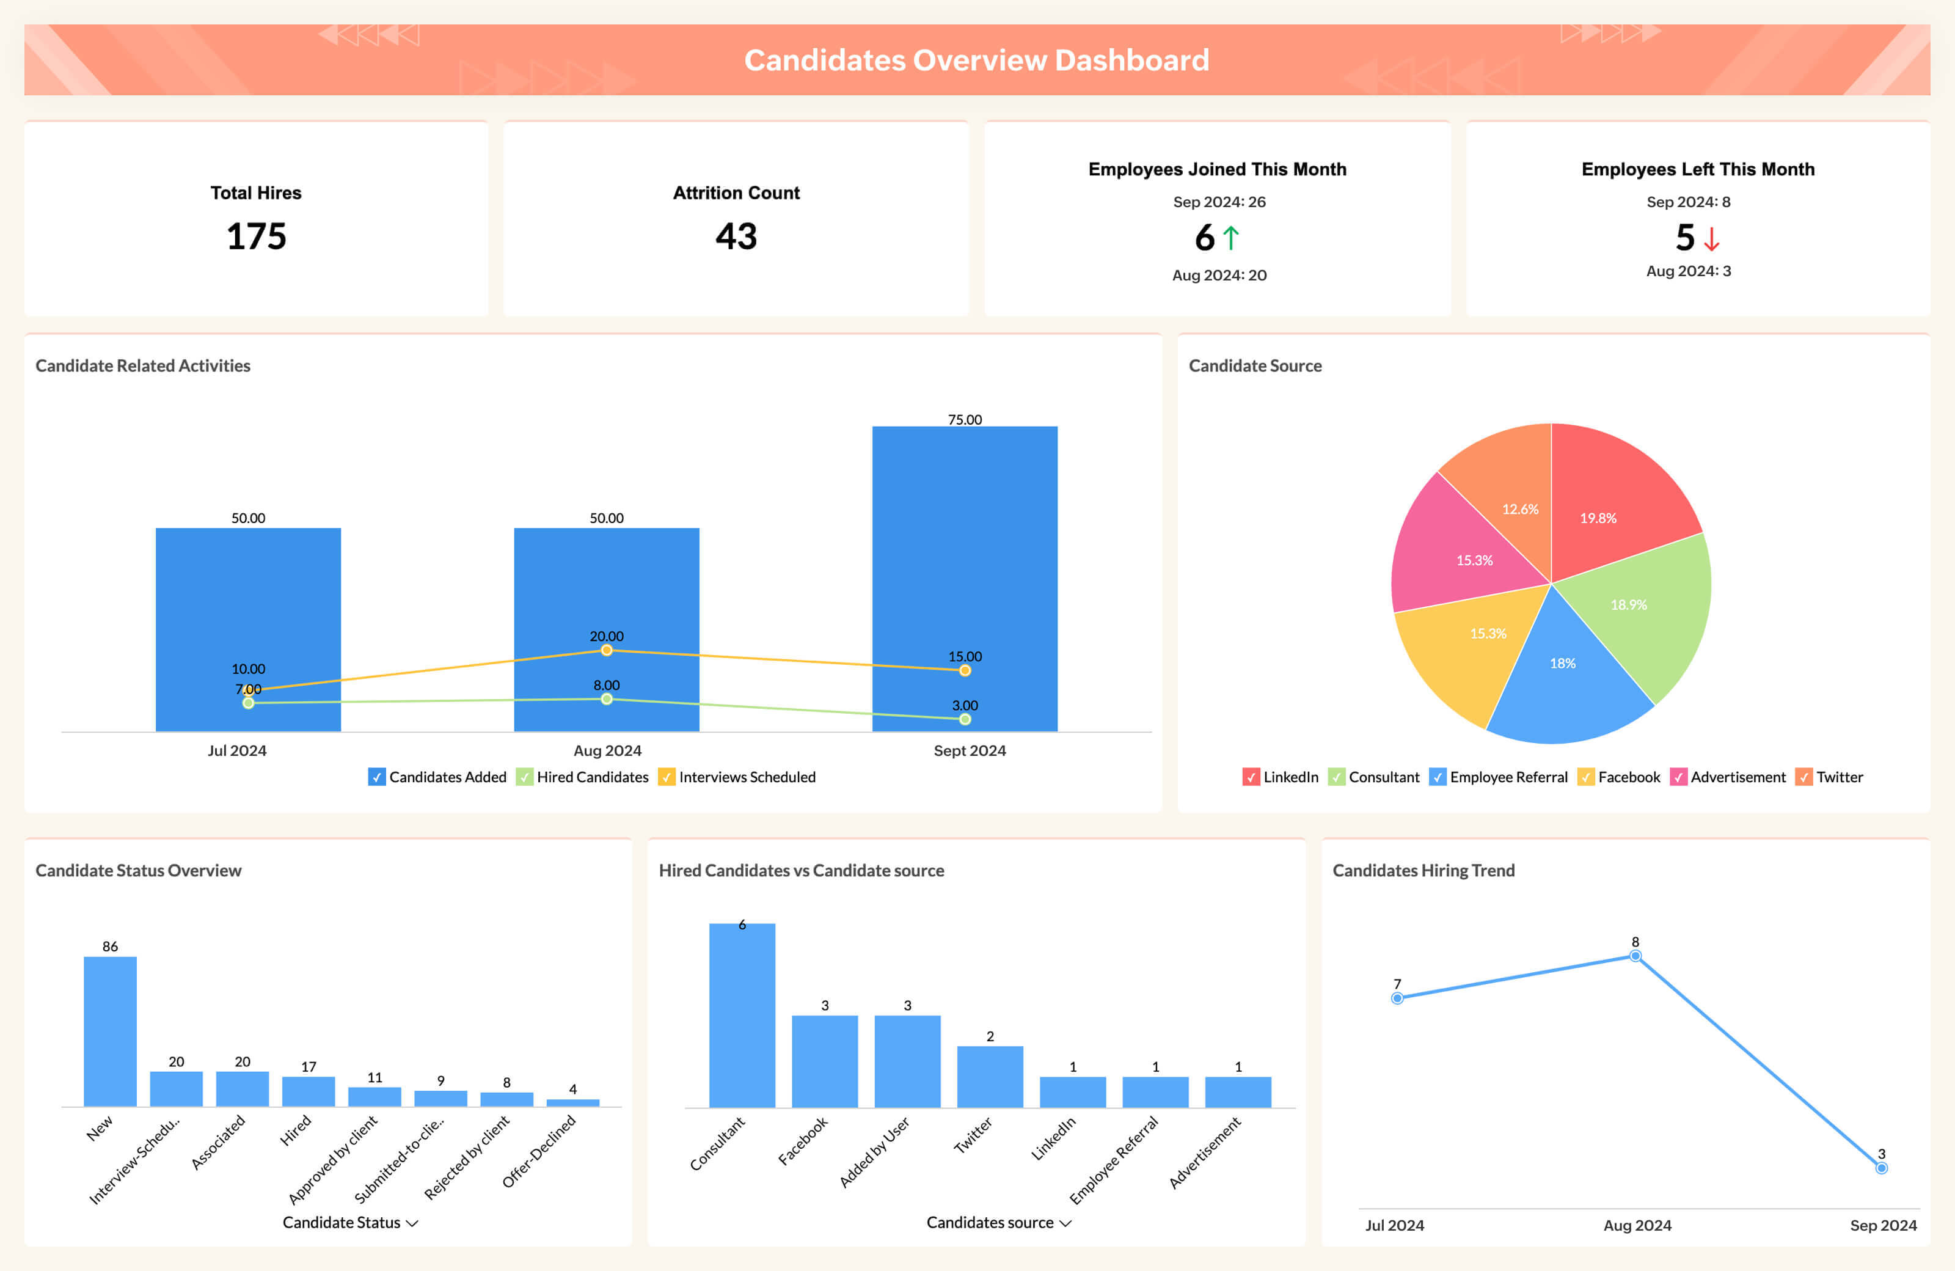Open the Attrition Count 43 card
The width and height of the screenshot is (1955, 1271).
coord(736,219)
